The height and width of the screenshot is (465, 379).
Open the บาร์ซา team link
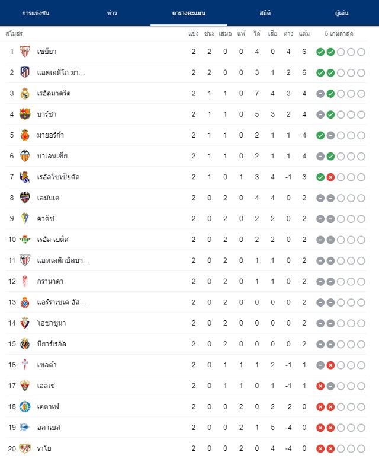47,114
